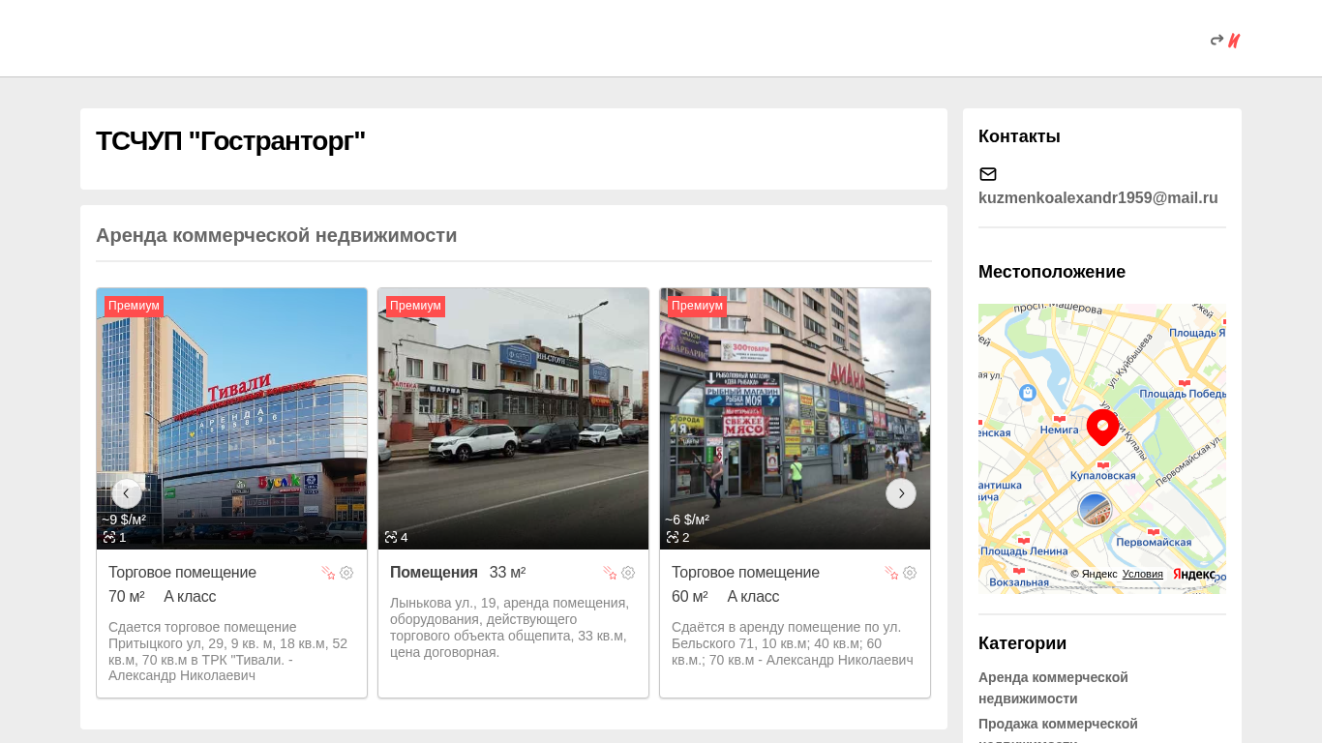Click the Первомайская metro marker on the map
This screenshot has height=743, width=1322.
click(x=1154, y=532)
